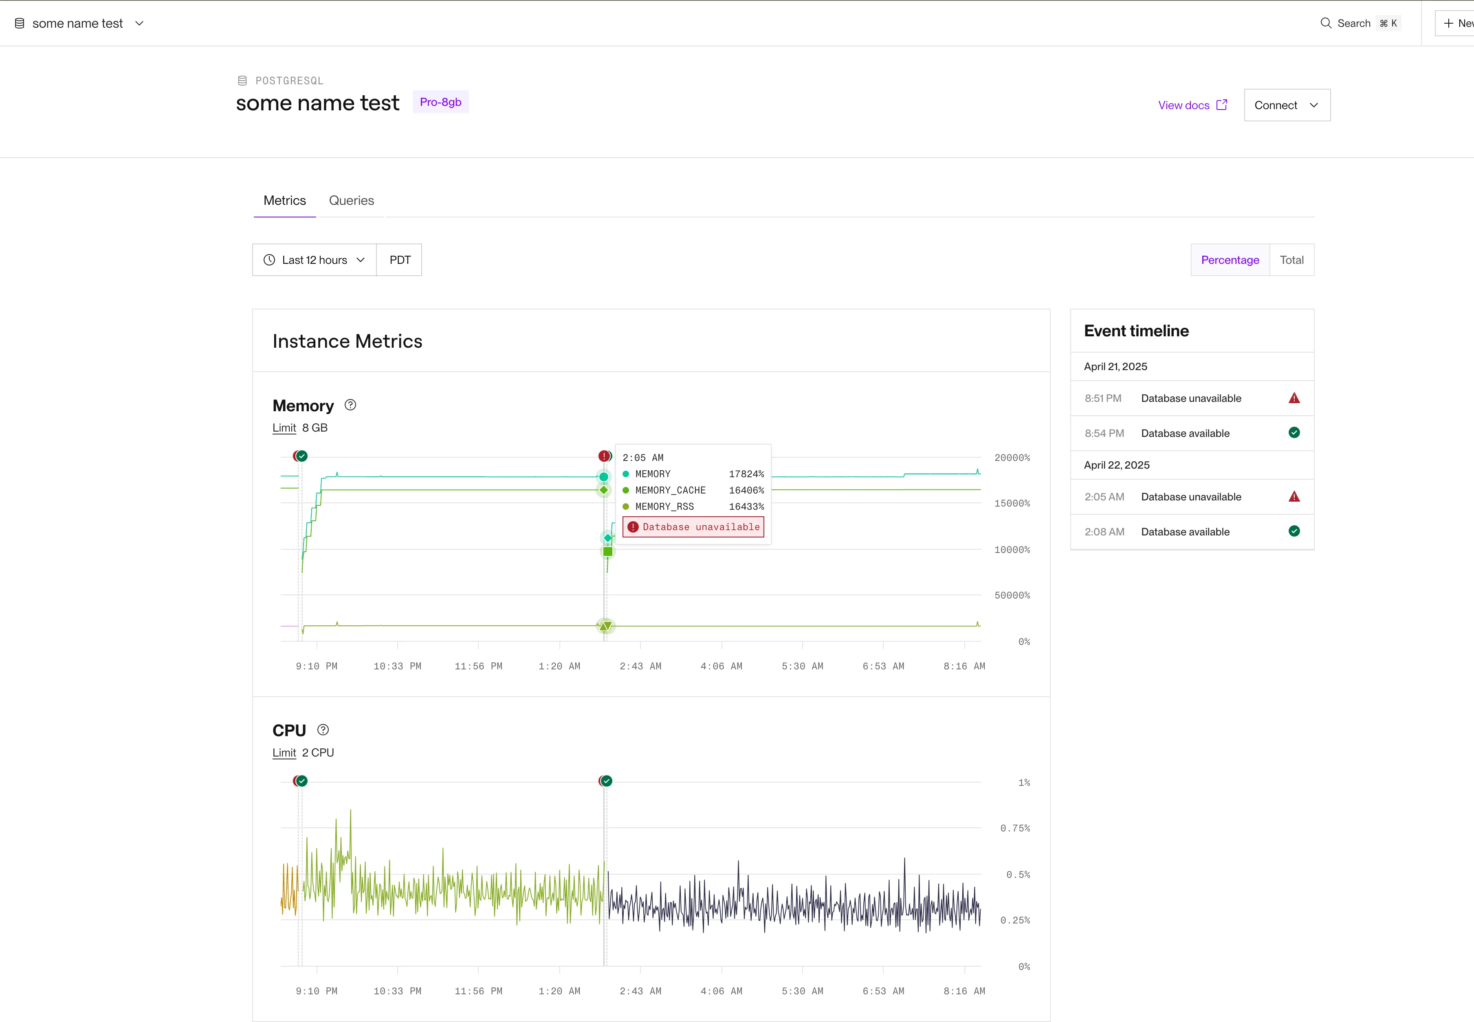Click red warning icon for 2:05 AM event

[x=1294, y=497]
